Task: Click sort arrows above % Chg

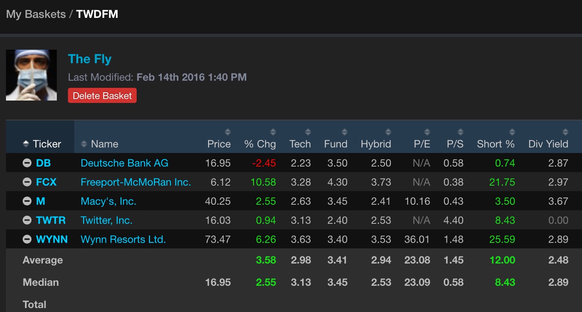Action: pyautogui.click(x=273, y=132)
